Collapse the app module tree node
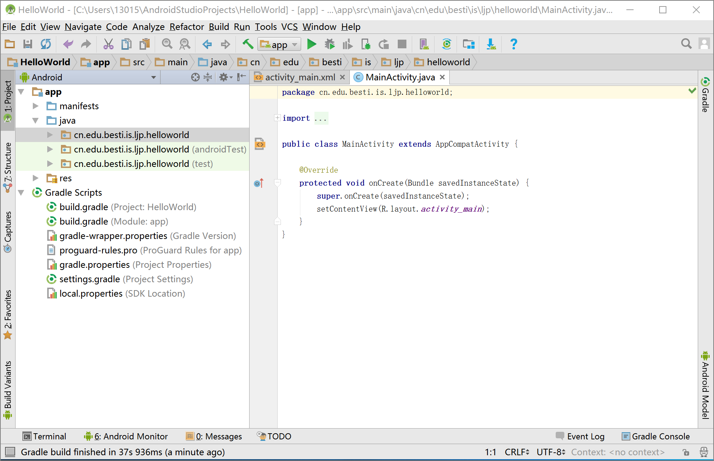Image resolution: width=714 pixels, height=461 pixels. (x=21, y=92)
